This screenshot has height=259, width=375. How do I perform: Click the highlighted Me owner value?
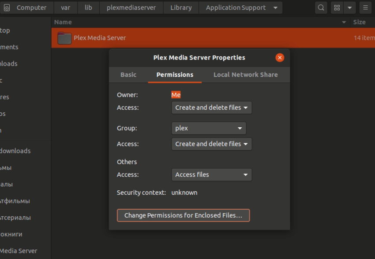176,95
